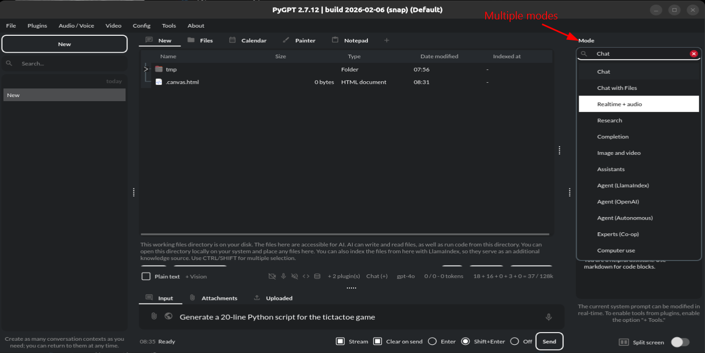Choose Assistants mode from list

point(638,169)
